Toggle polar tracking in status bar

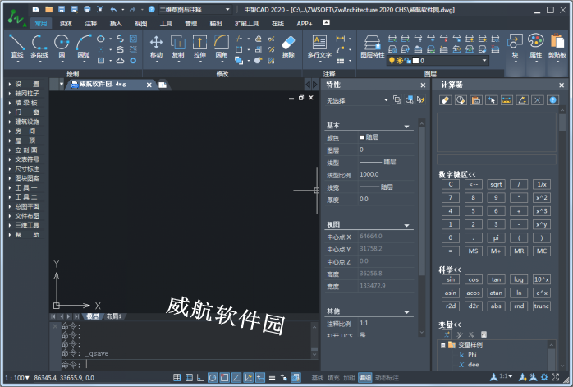pyautogui.click(x=213, y=377)
